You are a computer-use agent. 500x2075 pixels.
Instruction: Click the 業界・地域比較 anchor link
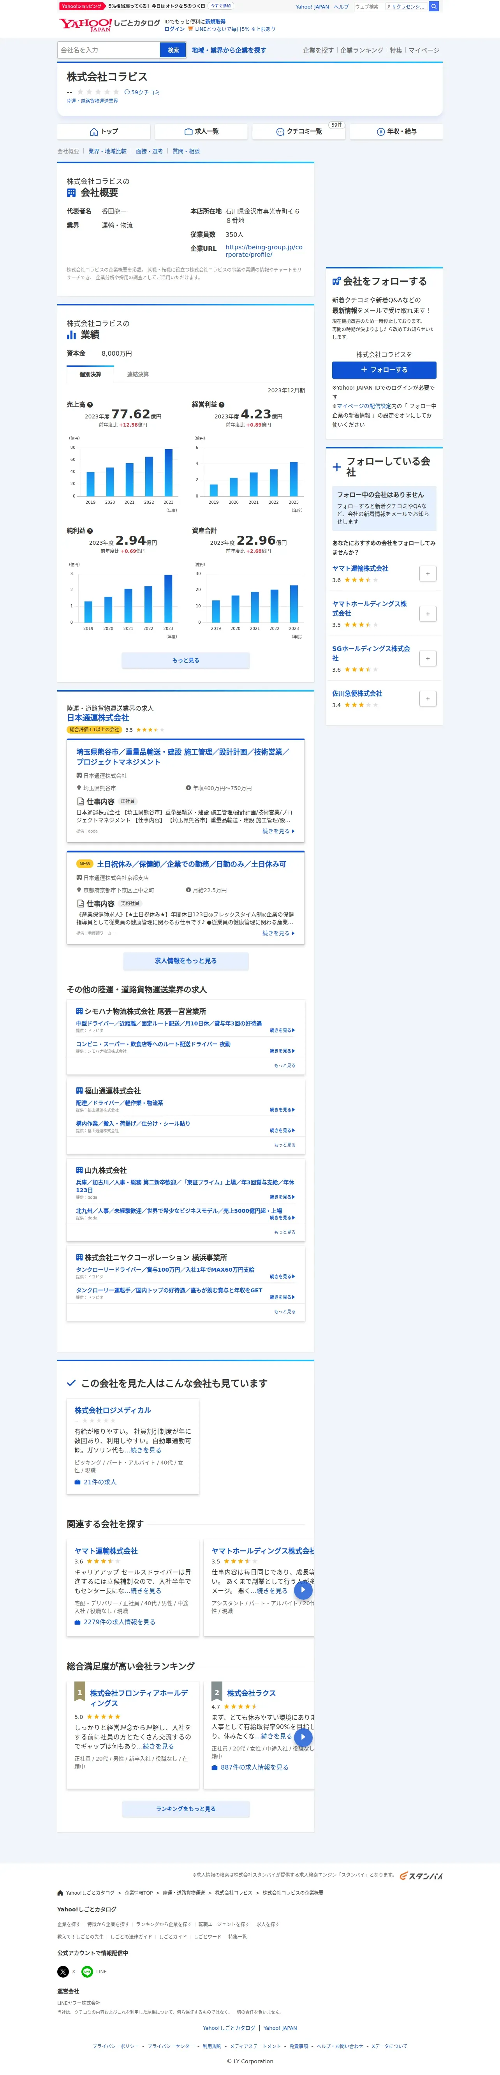(x=107, y=152)
